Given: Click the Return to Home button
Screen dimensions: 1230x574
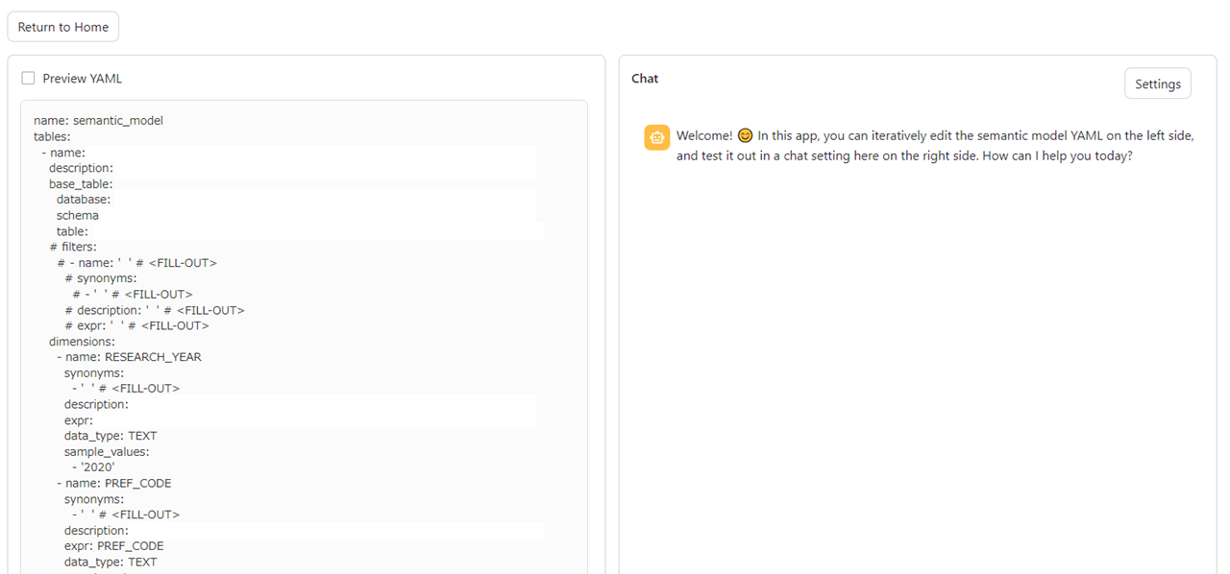Looking at the screenshot, I should [x=63, y=27].
